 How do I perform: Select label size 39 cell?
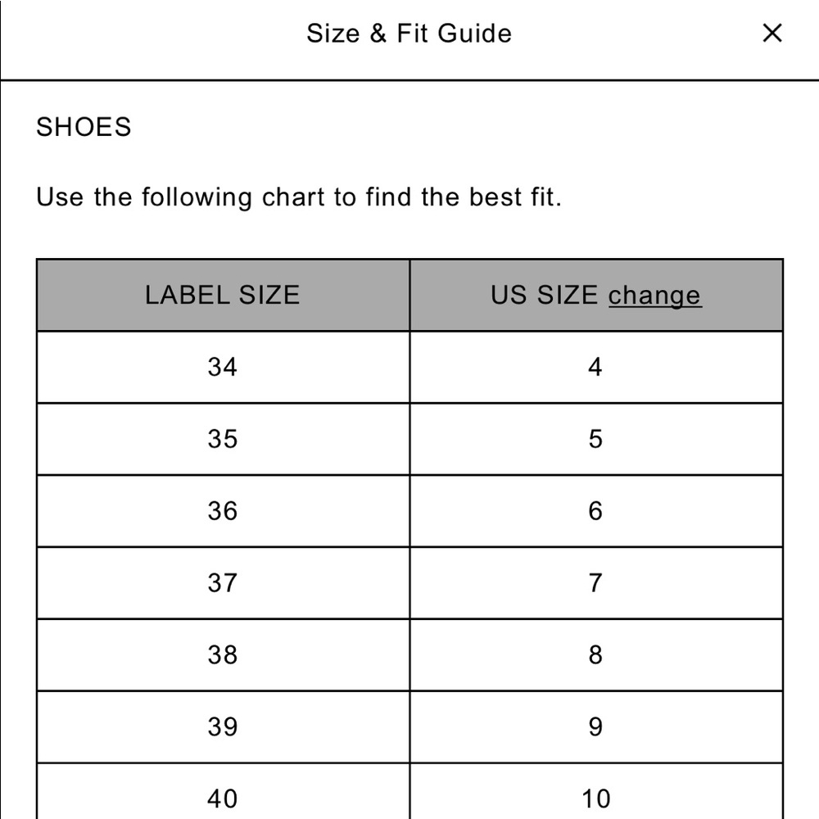(x=223, y=727)
